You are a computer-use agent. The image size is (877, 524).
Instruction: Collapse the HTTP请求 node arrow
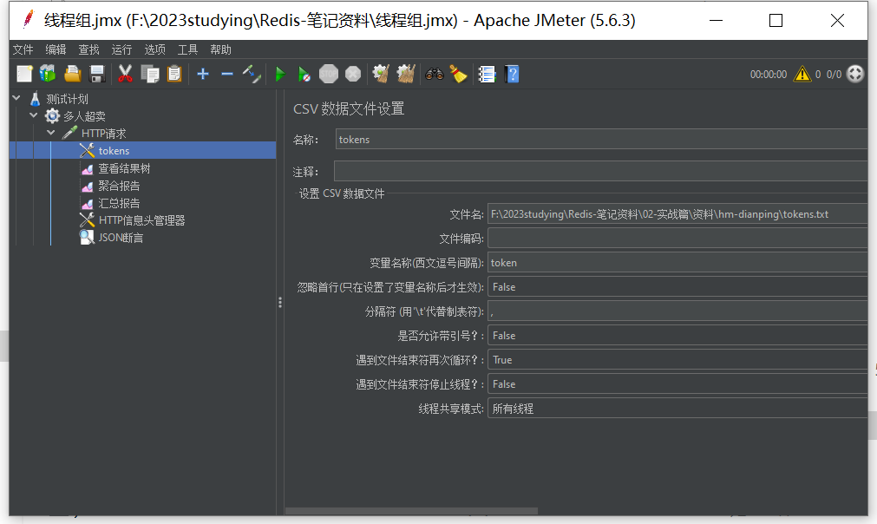point(51,134)
